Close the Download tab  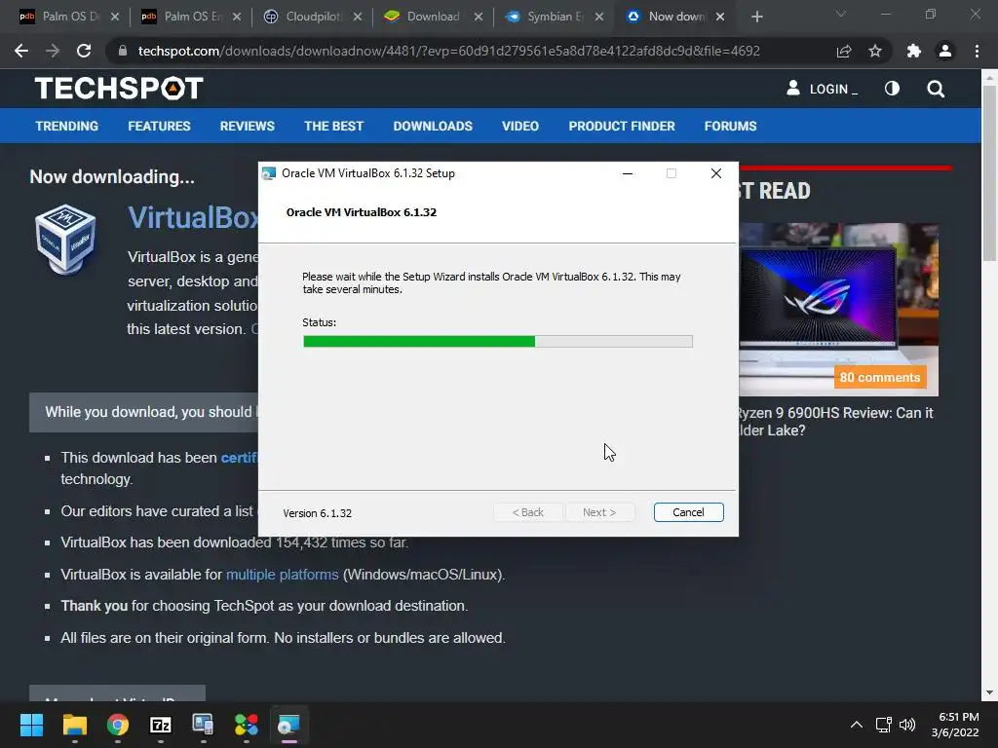pyautogui.click(x=478, y=17)
